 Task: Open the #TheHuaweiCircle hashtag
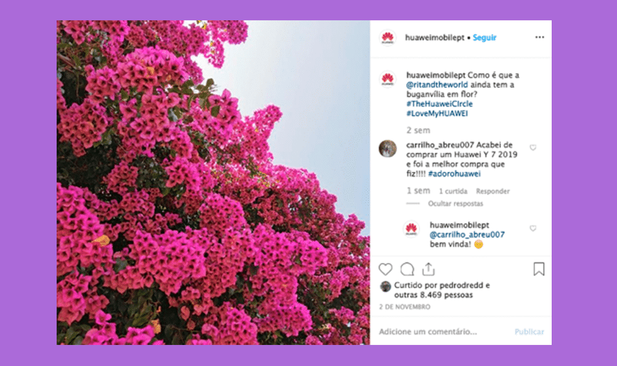click(x=440, y=104)
